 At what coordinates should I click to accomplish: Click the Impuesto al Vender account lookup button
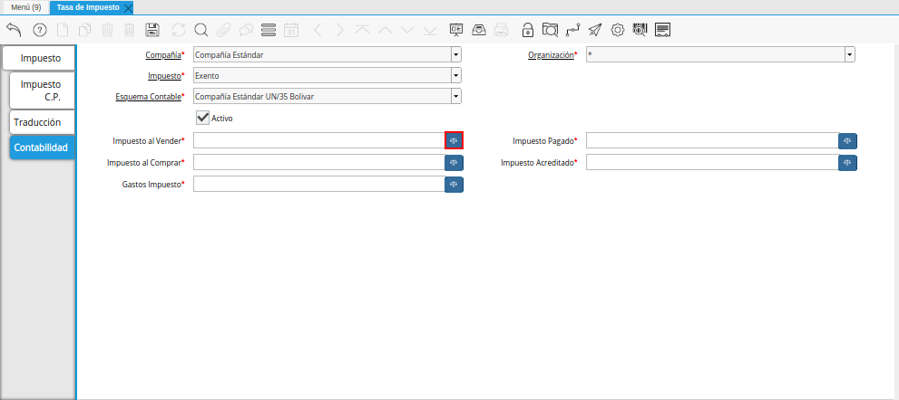454,140
